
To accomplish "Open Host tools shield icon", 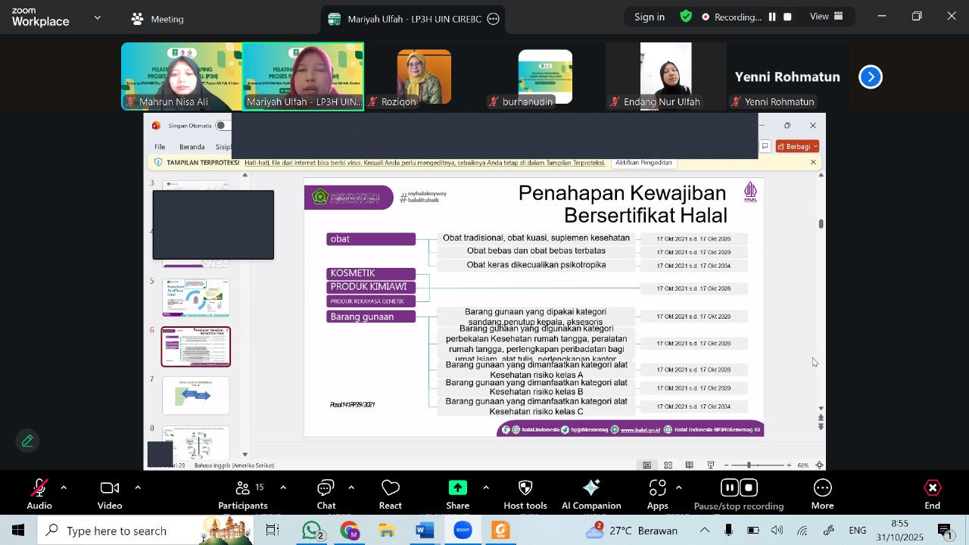I will [525, 488].
